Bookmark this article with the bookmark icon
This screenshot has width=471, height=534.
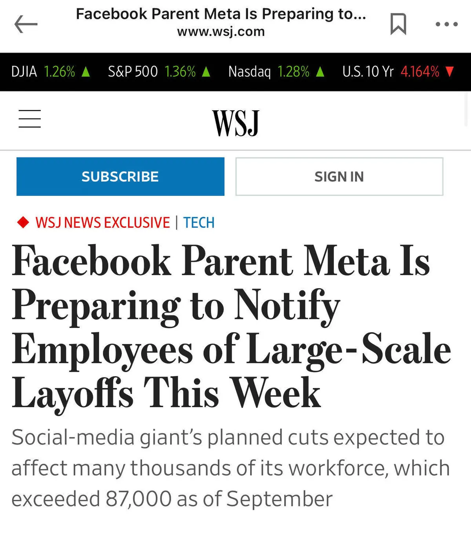(398, 24)
